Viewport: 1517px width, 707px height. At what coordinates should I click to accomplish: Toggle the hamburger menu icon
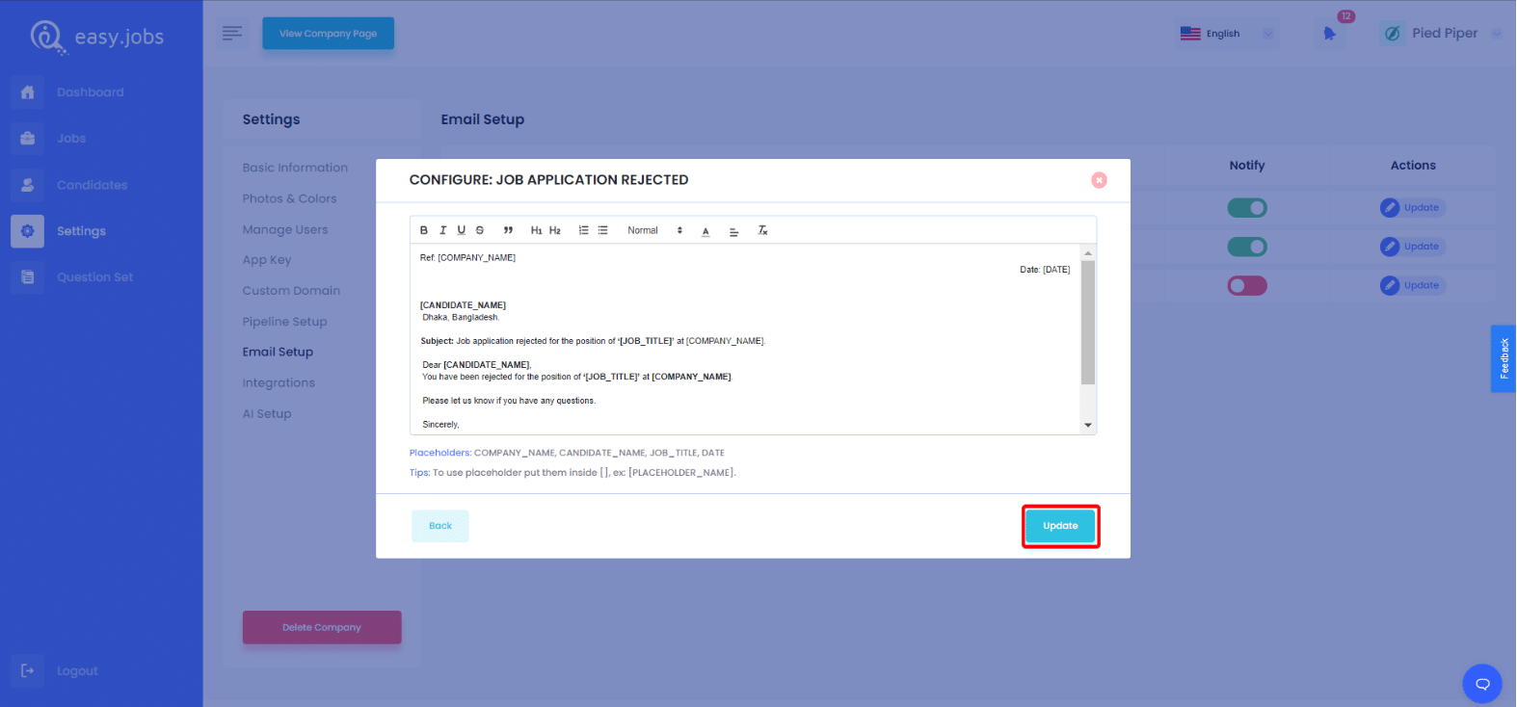[231, 33]
